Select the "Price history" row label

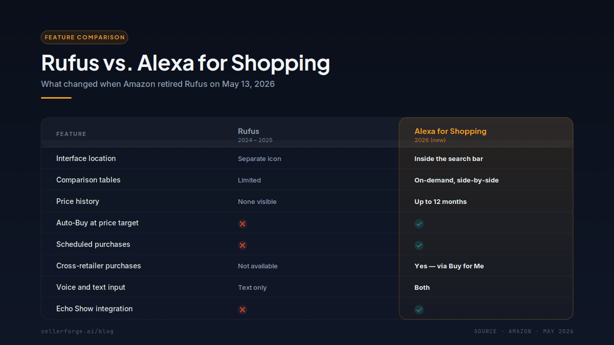pos(78,201)
